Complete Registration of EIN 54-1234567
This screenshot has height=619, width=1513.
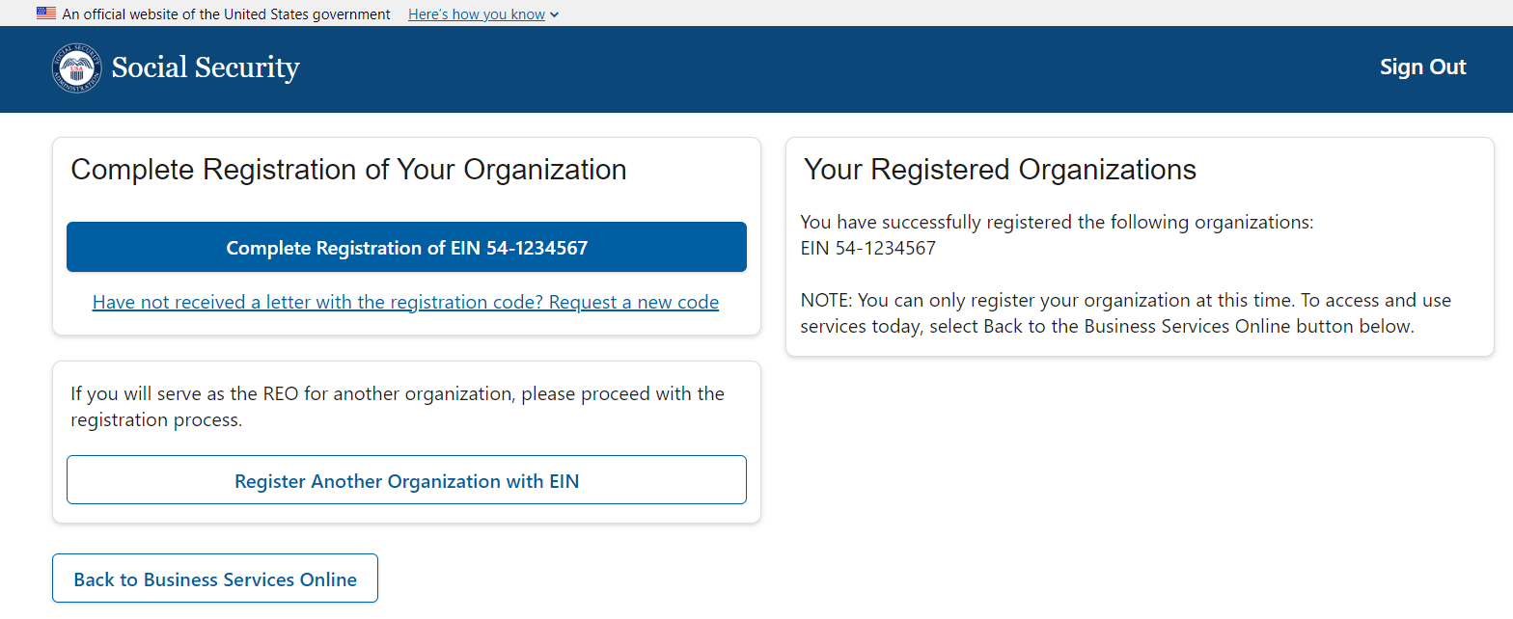(x=406, y=247)
